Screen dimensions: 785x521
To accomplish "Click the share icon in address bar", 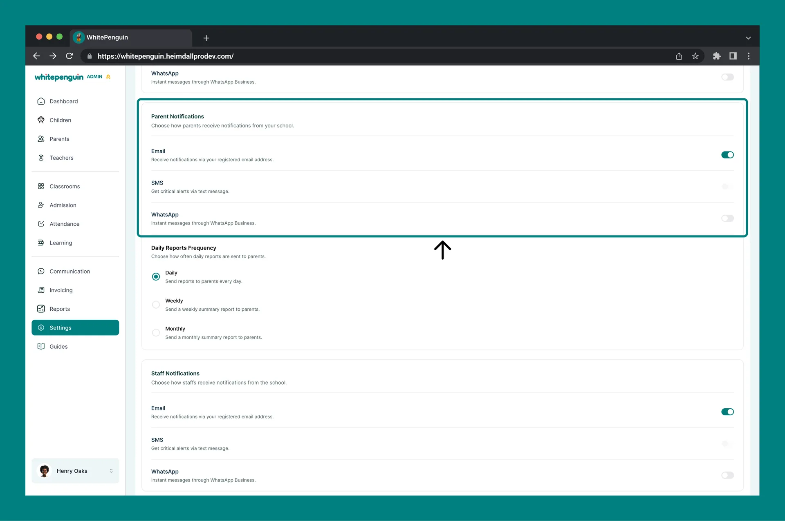I will coord(679,56).
